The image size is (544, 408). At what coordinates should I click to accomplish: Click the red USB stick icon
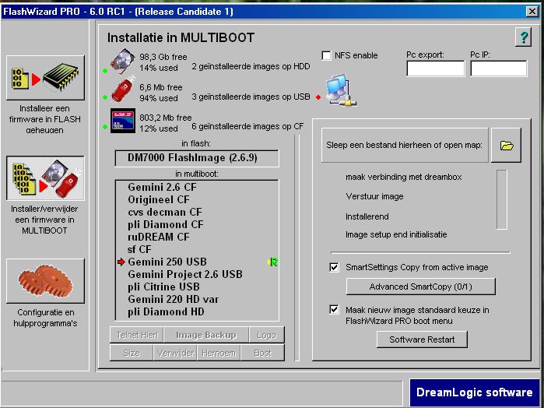point(123,90)
